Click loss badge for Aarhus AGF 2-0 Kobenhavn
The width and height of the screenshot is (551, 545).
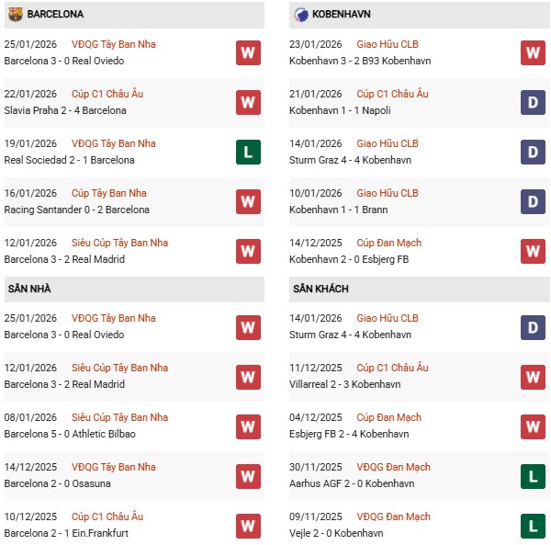533,475
